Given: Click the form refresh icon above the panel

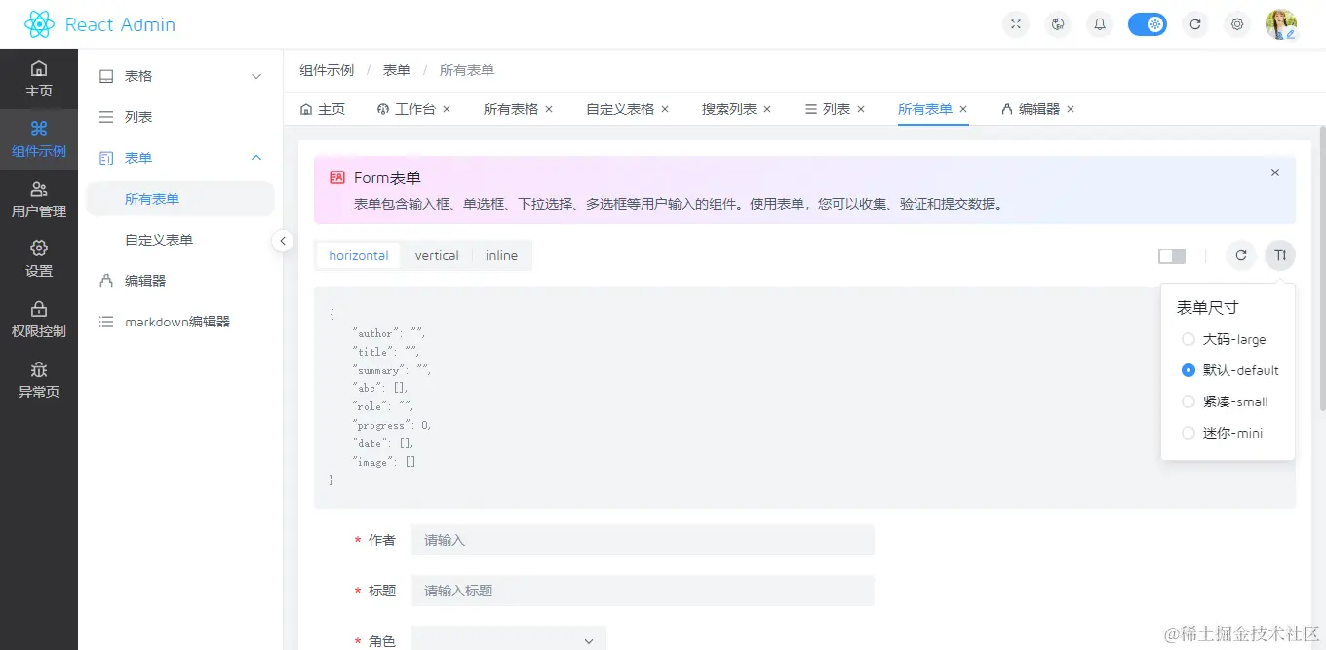Looking at the screenshot, I should click(x=1240, y=255).
